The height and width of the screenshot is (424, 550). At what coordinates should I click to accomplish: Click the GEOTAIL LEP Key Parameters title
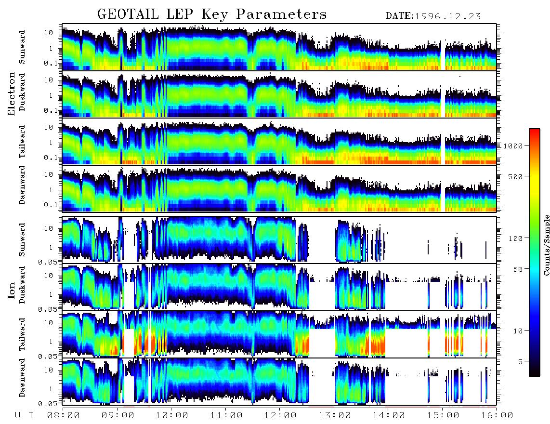pos(212,14)
